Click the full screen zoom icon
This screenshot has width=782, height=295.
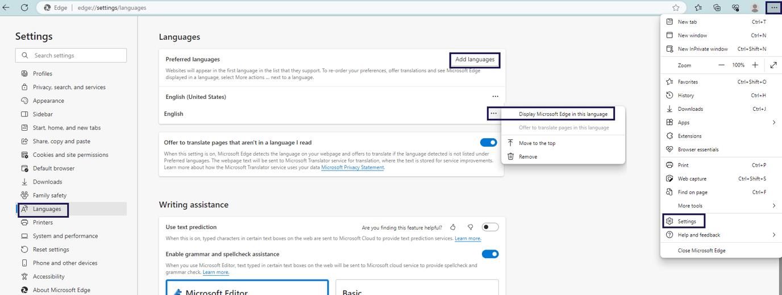point(773,65)
